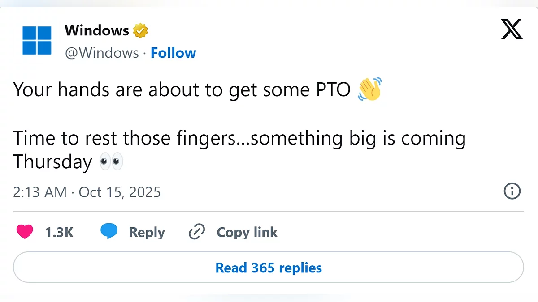The image size is (538, 302).
Task: Click the waving hand emoji
Action: 370,89
